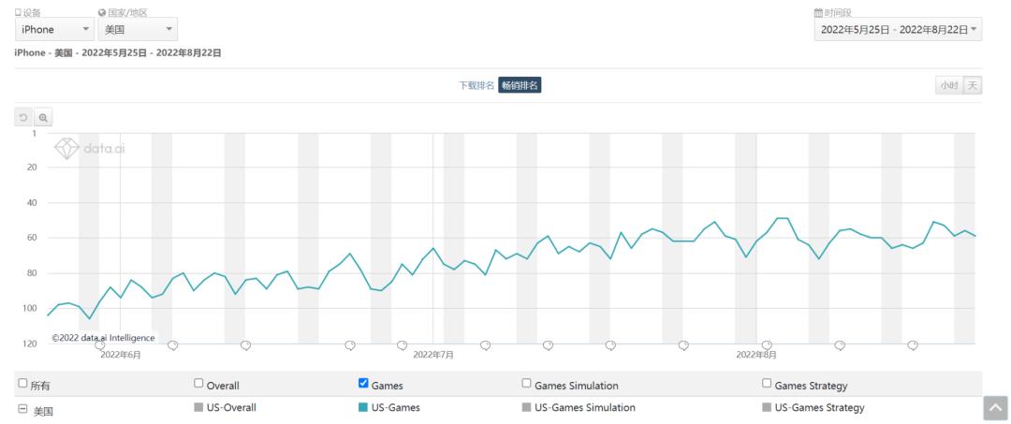Viewport: 1011px width, 424px height.
Task: Collapse the 美国 row expander
Action: [x=22, y=409]
